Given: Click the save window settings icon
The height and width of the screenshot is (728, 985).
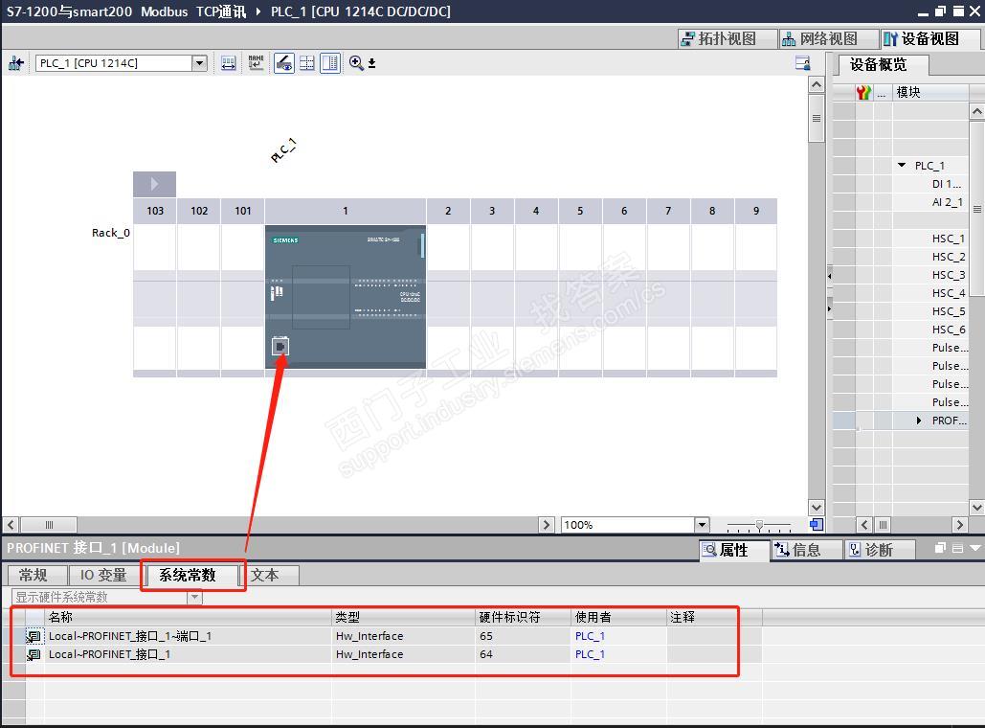Looking at the screenshot, I should tap(802, 63).
